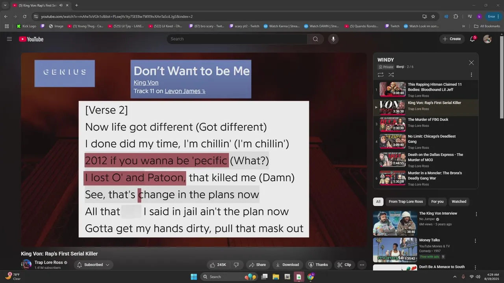Reload the page in Chrome

[x=24, y=17]
